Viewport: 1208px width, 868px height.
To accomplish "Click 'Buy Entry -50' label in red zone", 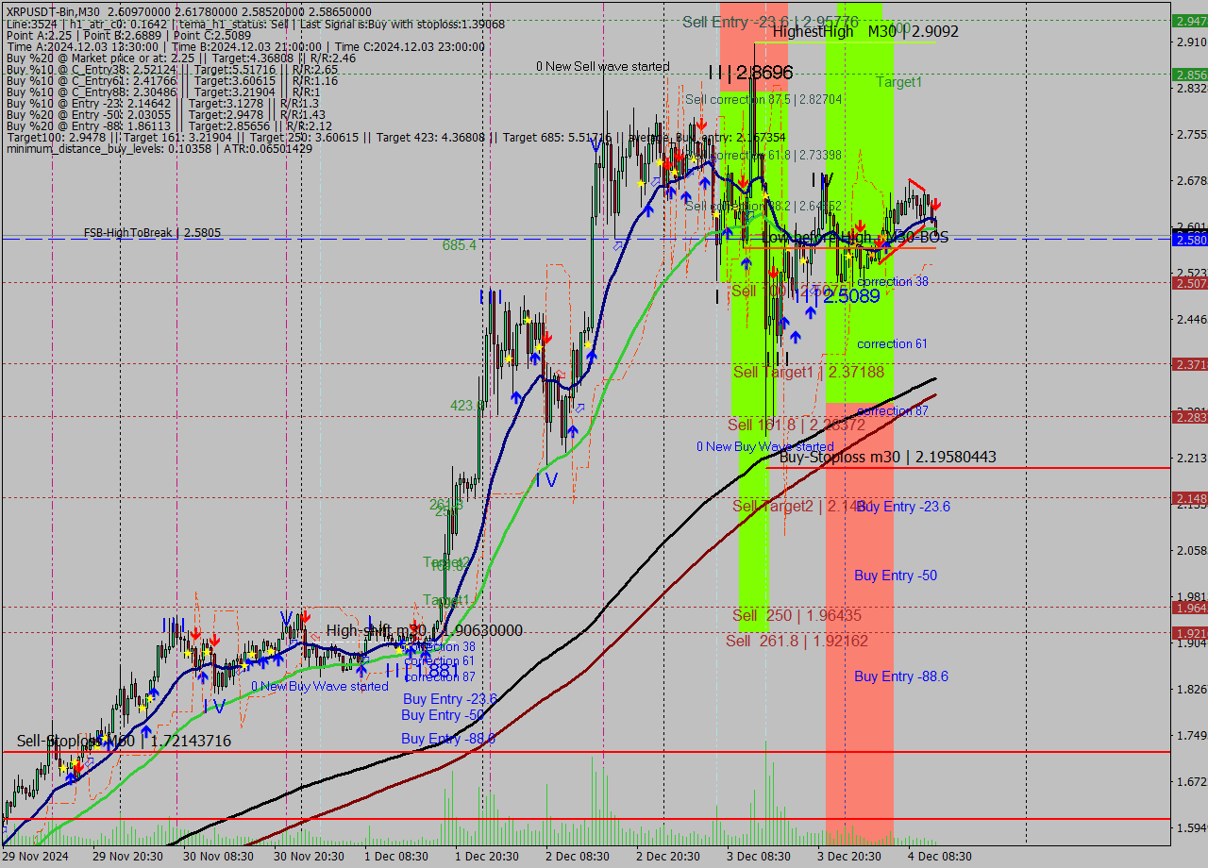I will [896, 576].
